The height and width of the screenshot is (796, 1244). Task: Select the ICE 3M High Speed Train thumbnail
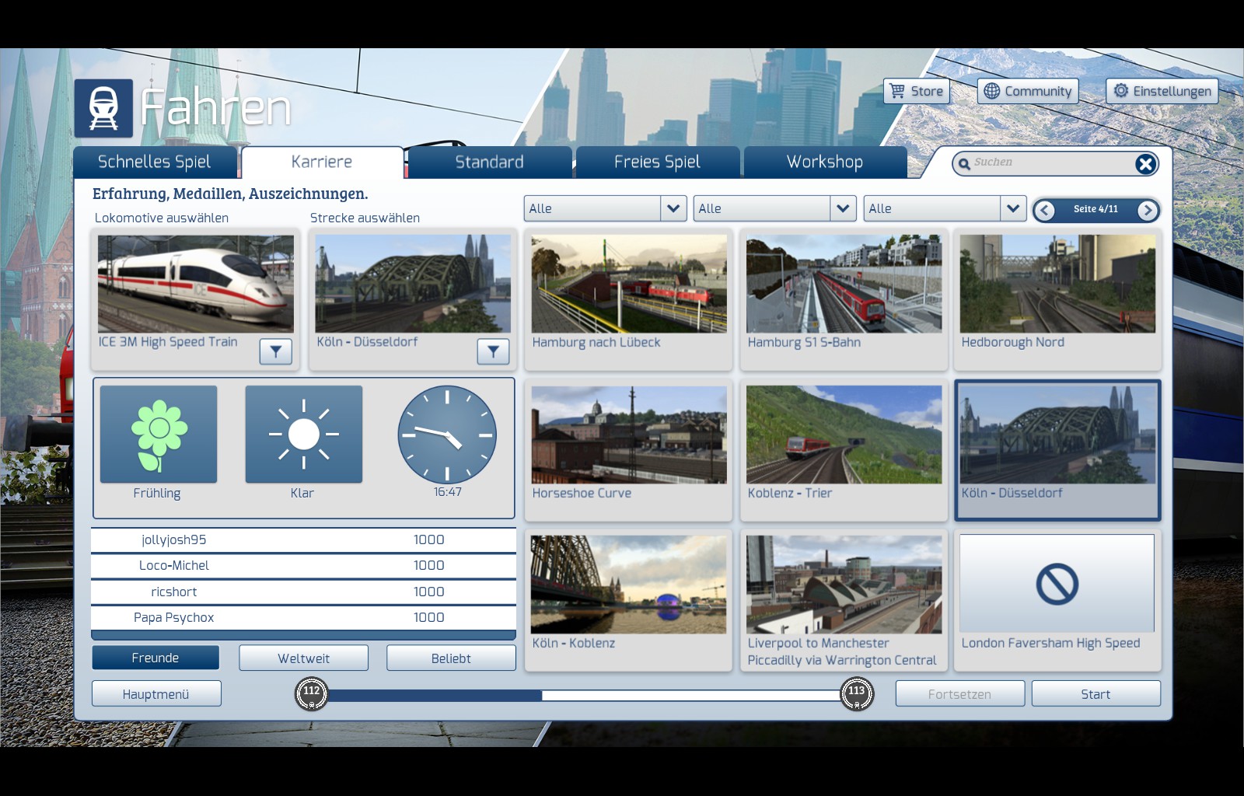click(x=196, y=284)
